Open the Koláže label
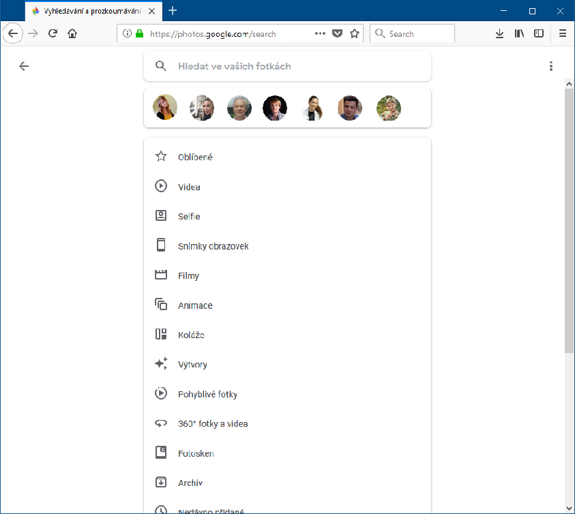This screenshot has height=514, width=575. click(x=191, y=335)
